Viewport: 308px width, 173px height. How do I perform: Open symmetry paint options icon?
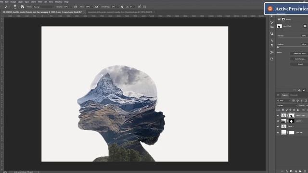tap(145, 7)
